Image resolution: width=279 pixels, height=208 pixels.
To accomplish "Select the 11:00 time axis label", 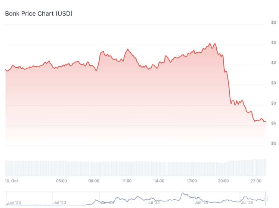I will (127, 181).
